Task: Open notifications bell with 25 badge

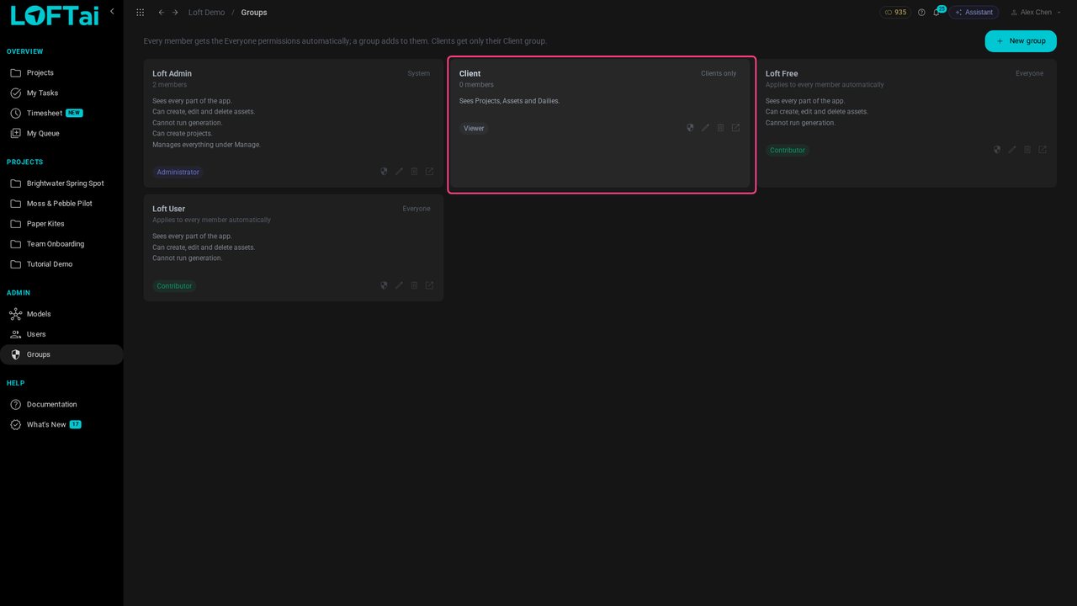Action: tap(936, 13)
